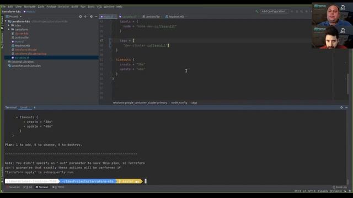Image resolution: width=353 pixels, height=198 pixels.
Task: Open the Terminal tool window button
Action: point(42,187)
